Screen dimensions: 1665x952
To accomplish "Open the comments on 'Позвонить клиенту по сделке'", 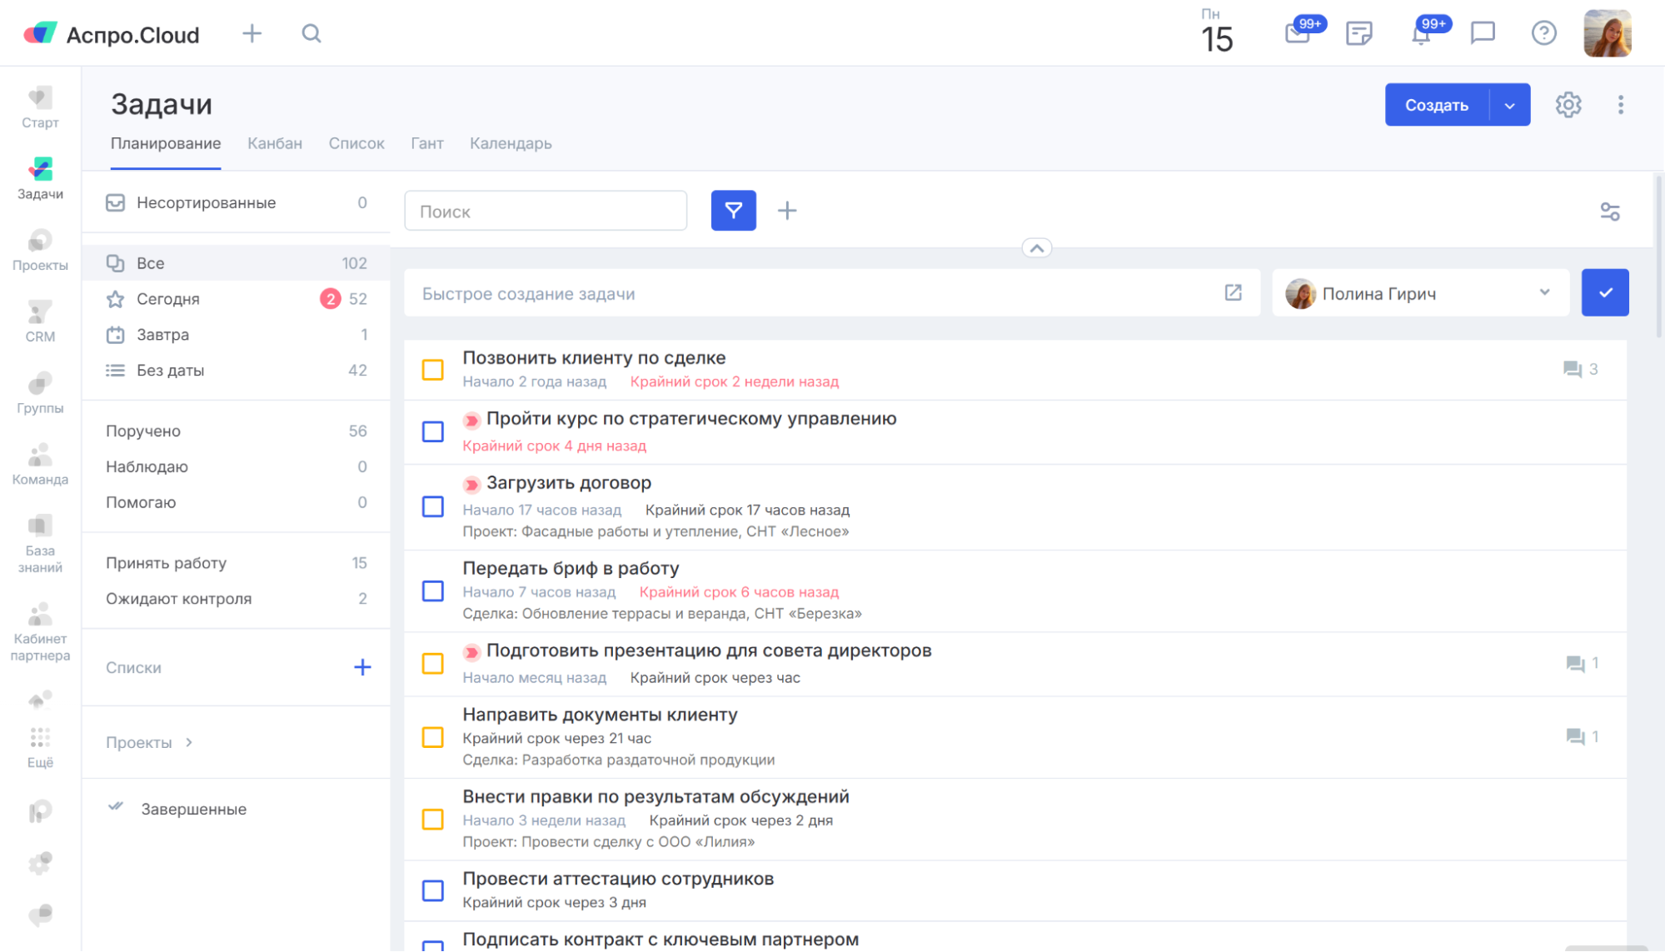I will click(1579, 369).
